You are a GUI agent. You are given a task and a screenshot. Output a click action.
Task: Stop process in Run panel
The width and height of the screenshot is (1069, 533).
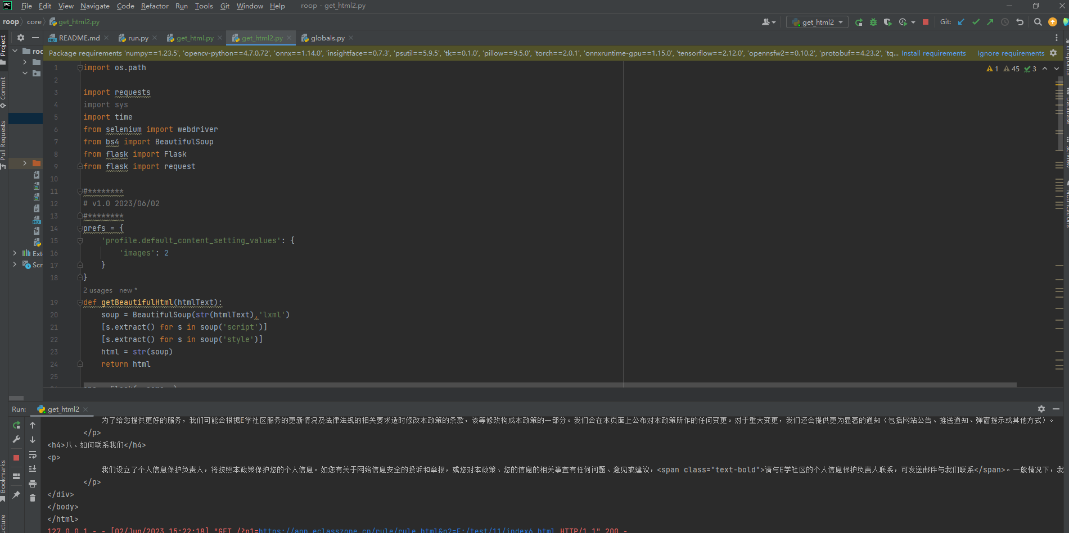[16, 458]
